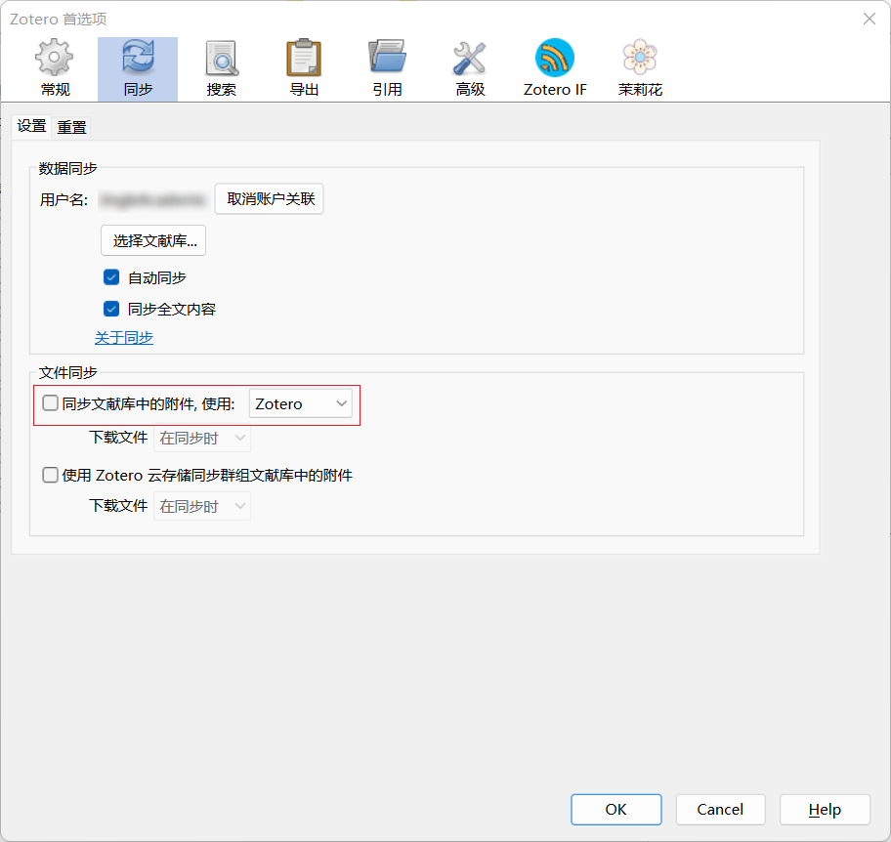Switch to the 设置 tab
This screenshot has height=842, width=891.
[31, 126]
